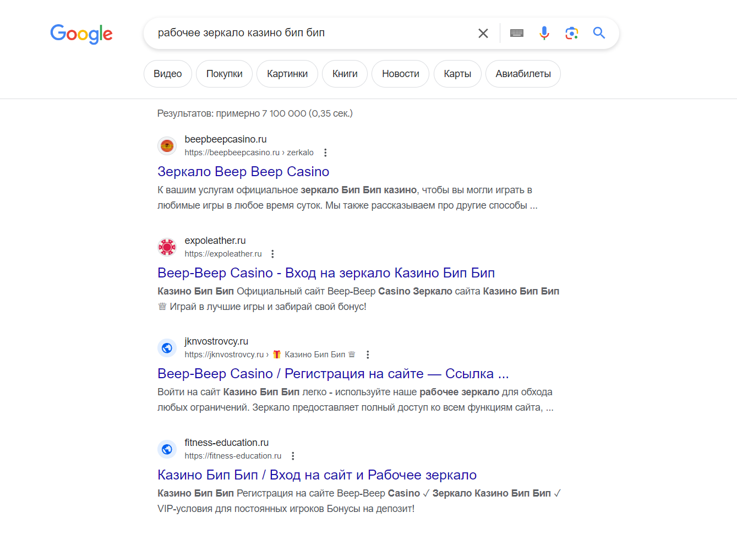Viewport: 737px width, 534px height.
Task: Switch to the Авиабилеты filter
Action: click(523, 74)
